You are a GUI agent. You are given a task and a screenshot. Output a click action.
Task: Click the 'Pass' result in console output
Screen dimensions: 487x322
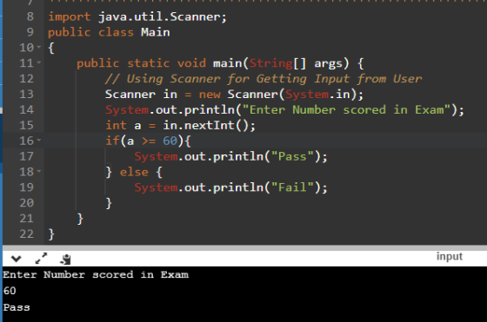click(17, 307)
